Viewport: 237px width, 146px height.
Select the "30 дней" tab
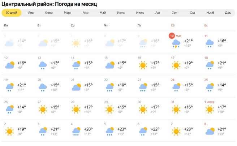pos(12,13)
